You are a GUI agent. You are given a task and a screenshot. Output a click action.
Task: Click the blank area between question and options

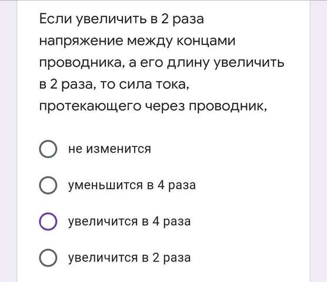[163, 126]
